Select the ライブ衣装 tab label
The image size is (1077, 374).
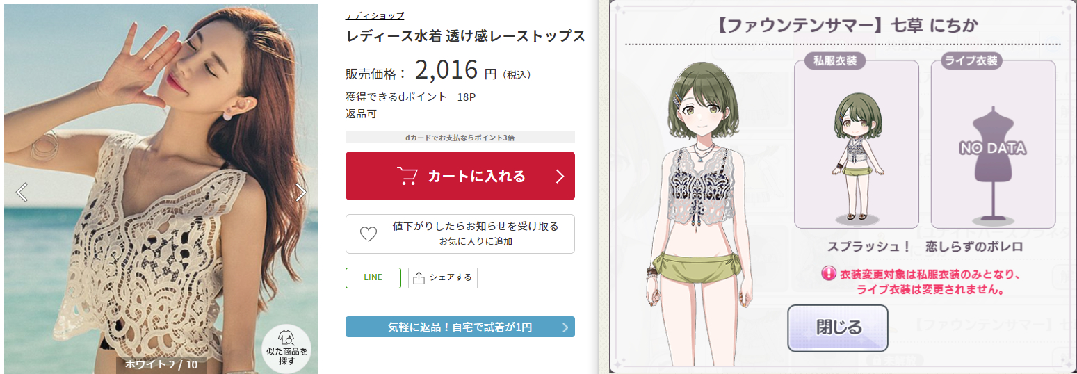971,60
